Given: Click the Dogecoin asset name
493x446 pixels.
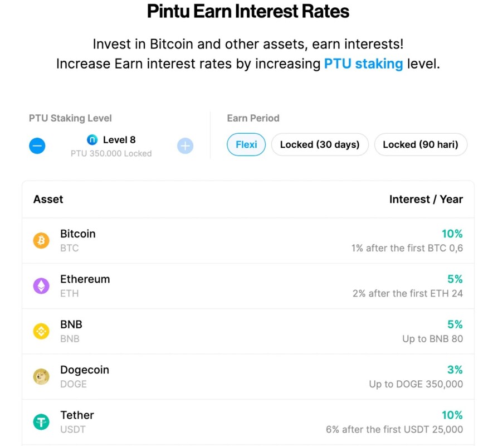Looking at the screenshot, I should point(85,370).
